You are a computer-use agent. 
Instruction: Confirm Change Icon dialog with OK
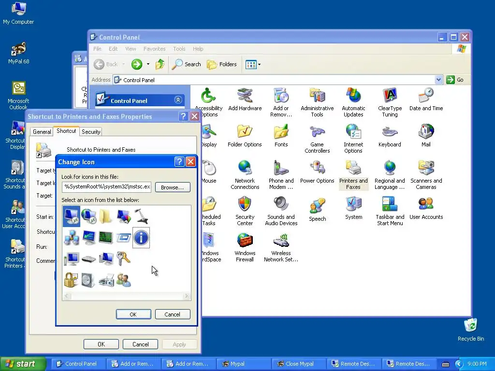click(x=133, y=314)
